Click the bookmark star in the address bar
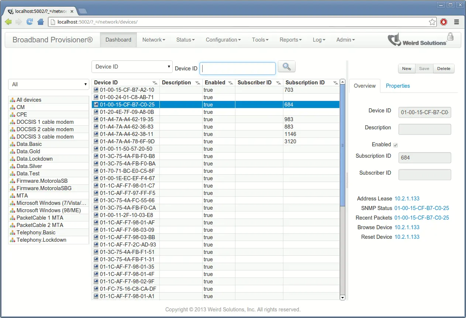The height and width of the screenshot is (318, 466). tap(432, 22)
